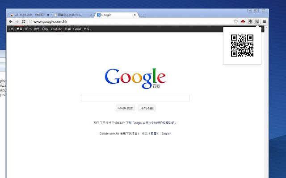The image size is (286, 178).
Task: Click the Google 搜索 button
Action: [125, 108]
